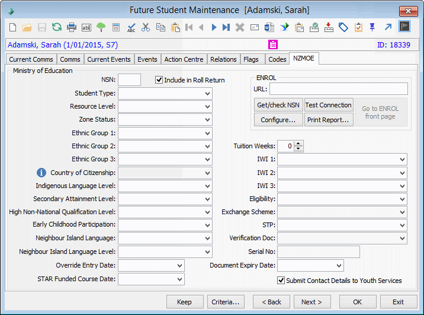Go to next record with blue arrow
This screenshot has width=424, height=315.
[214, 27]
